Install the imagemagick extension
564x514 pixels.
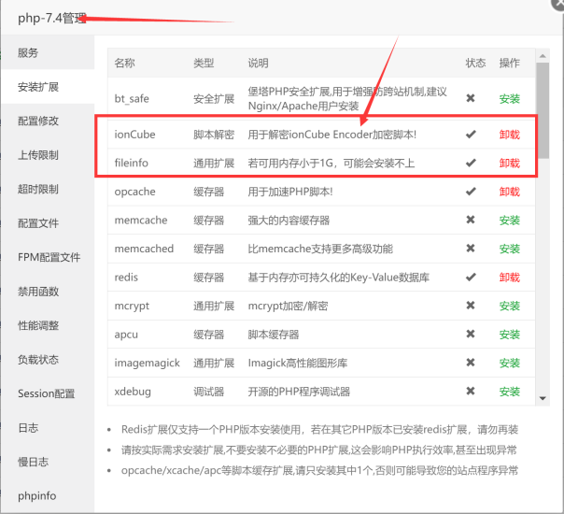point(509,363)
